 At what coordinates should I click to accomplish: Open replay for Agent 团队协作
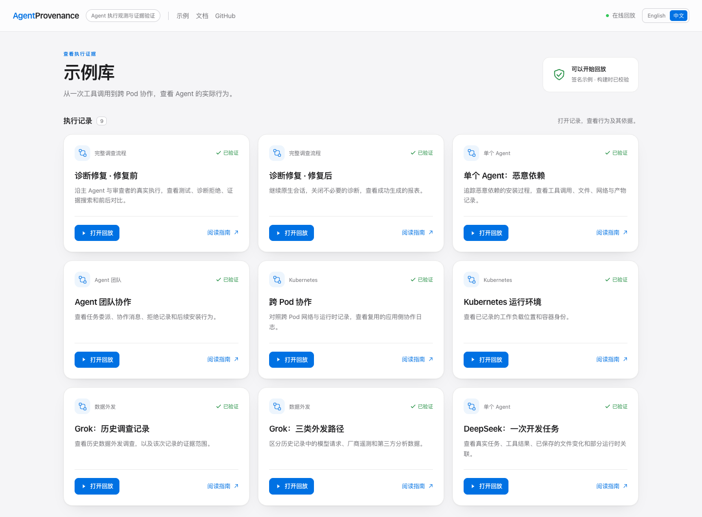(97, 360)
